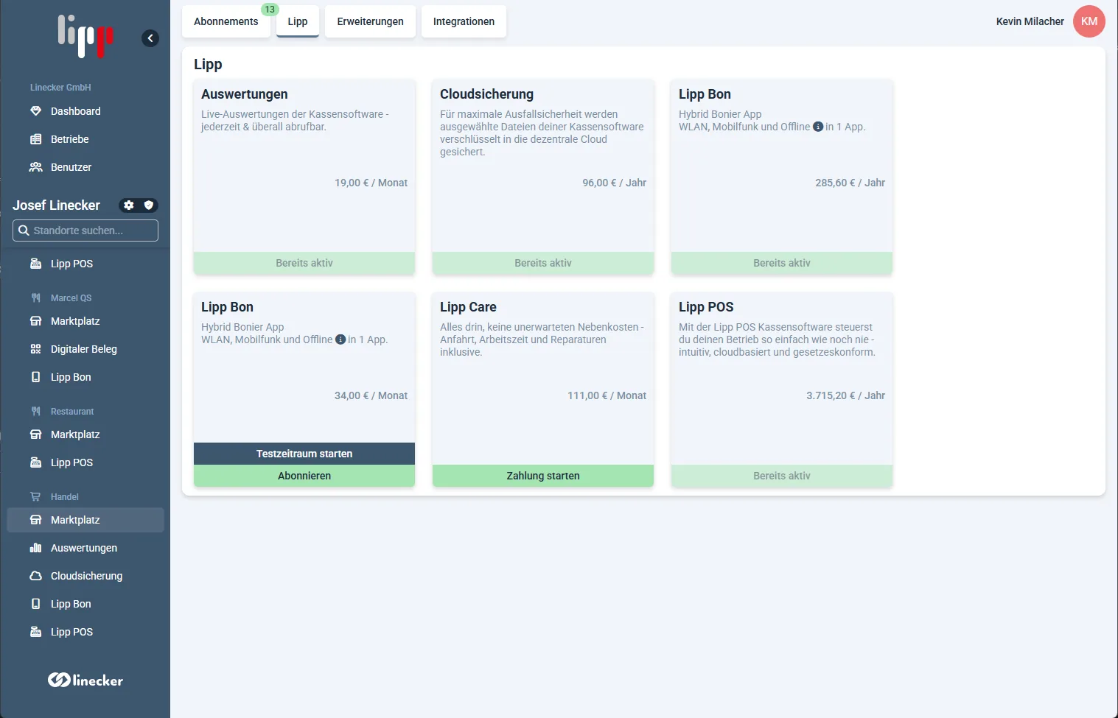Screen dimensions: 1118x718
Task: Click Bereits aktiv on the Lipp POS card
Action: pos(782,476)
